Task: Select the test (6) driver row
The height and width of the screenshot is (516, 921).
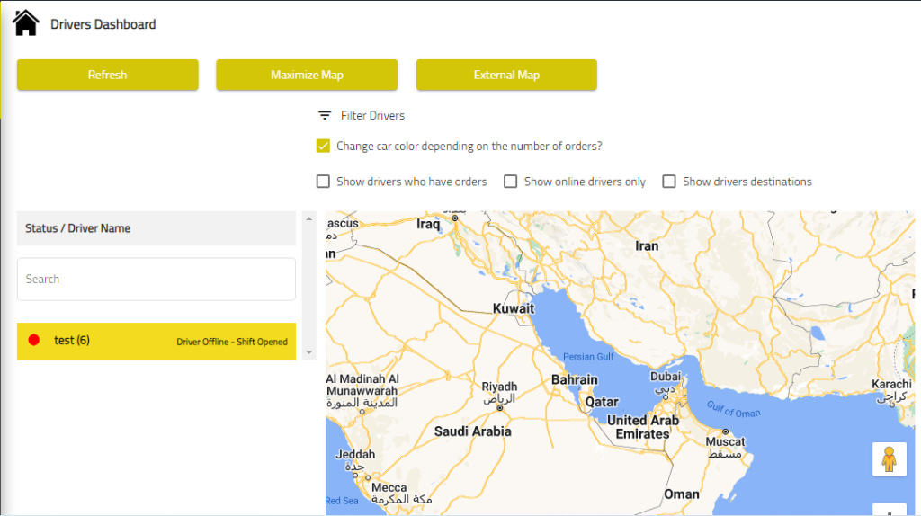Action: 156,341
